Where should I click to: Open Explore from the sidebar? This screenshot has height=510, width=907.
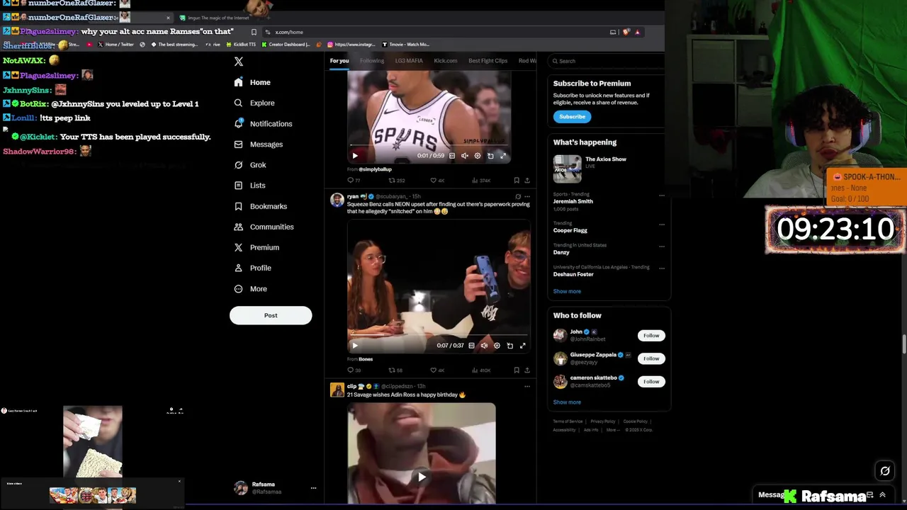click(x=254, y=103)
